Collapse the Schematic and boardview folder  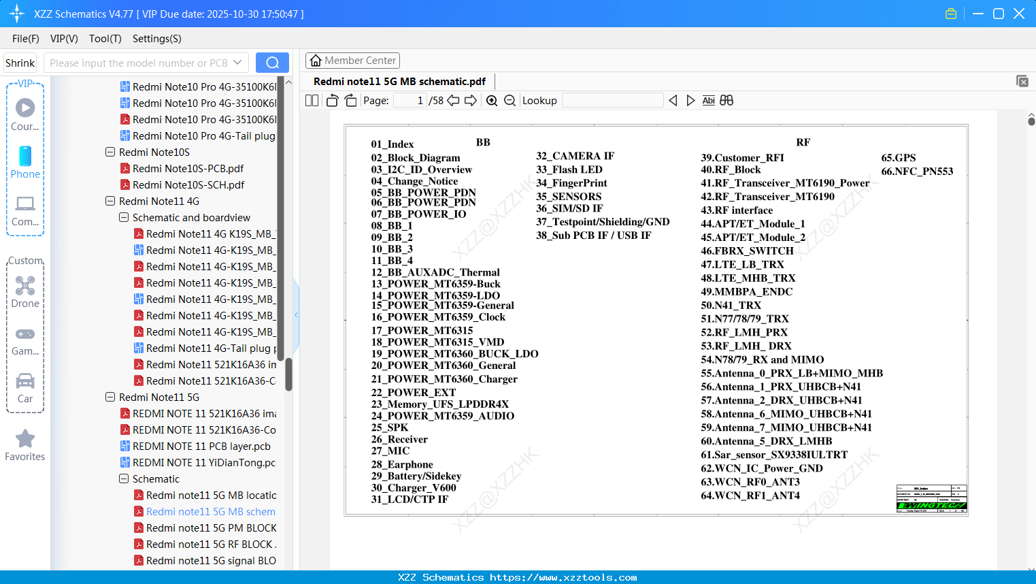123,217
